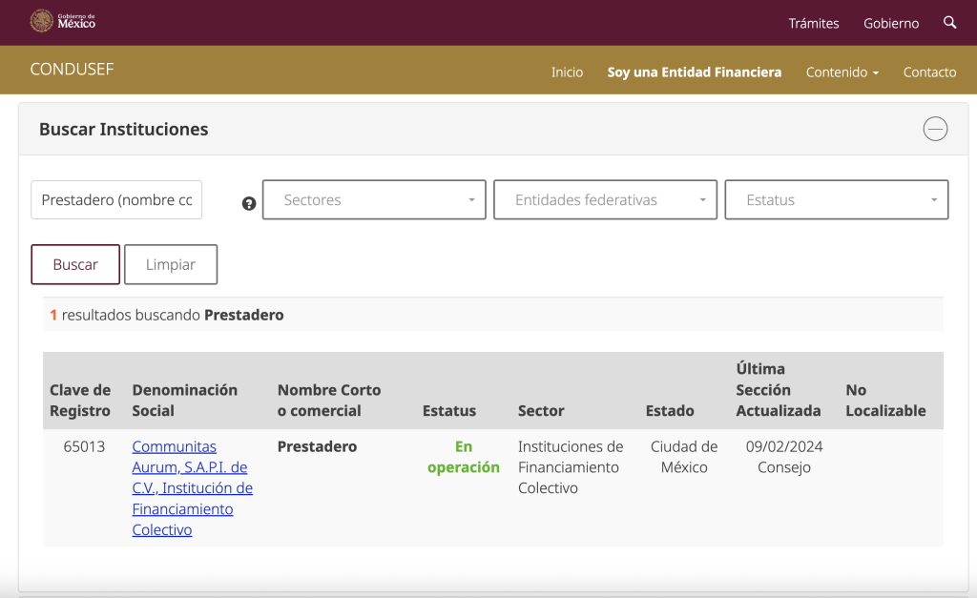Select registry key 65013 cell
This screenshot has height=598, width=977.
pyautogui.click(x=84, y=446)
